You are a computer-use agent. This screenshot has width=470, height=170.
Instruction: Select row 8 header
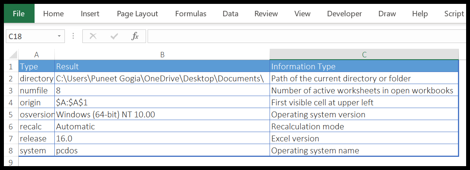tap(11, 150)
